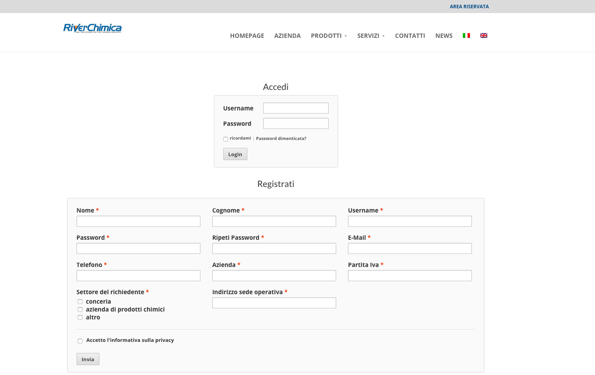
Task: Accept the privacy informativa checkbox
Action: (x=80, y=341)
